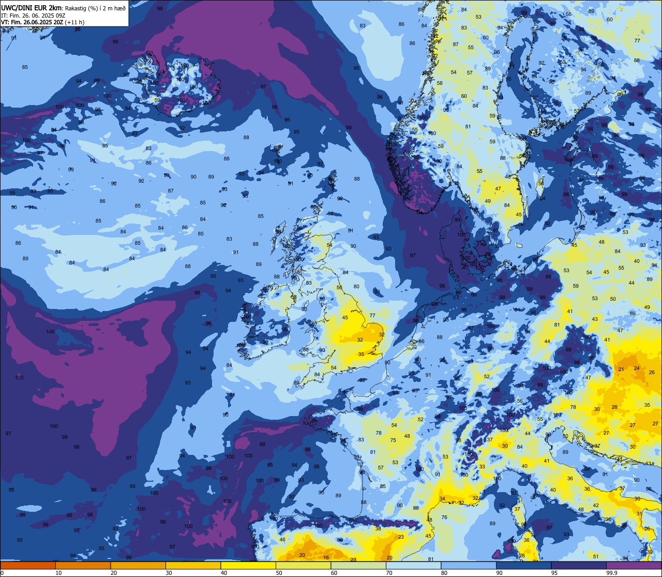
Task: Click the "Rakastig (%) í 2 m hæð" label
Action: coord(96,8)
